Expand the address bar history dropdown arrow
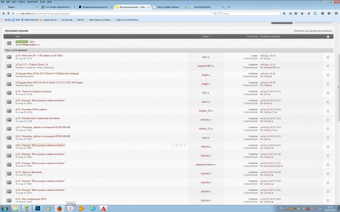Screen dimensions: 340x212 click(212, 14)
